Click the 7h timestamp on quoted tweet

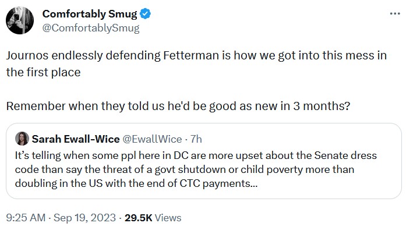tap(196, 139)
